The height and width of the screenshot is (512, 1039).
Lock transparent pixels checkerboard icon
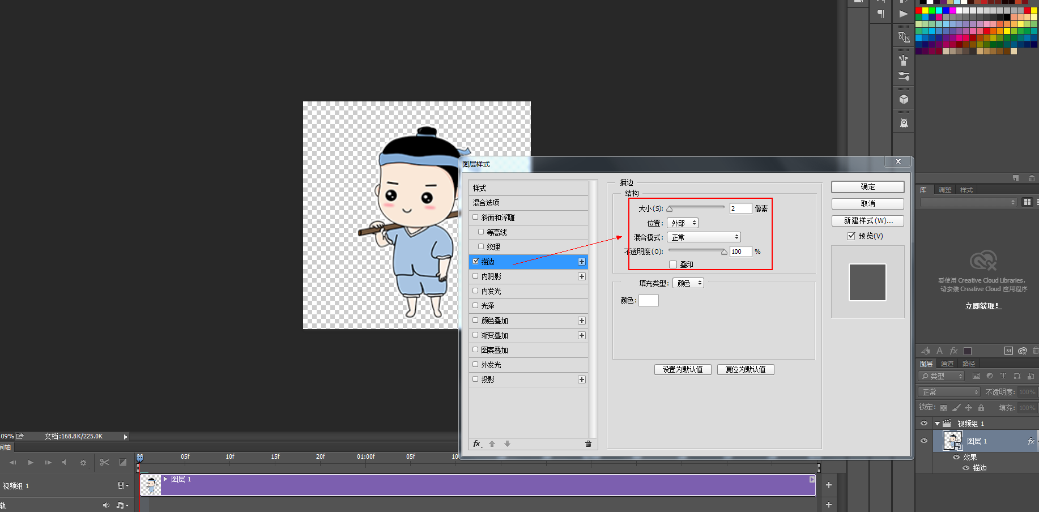coord(943,408)
